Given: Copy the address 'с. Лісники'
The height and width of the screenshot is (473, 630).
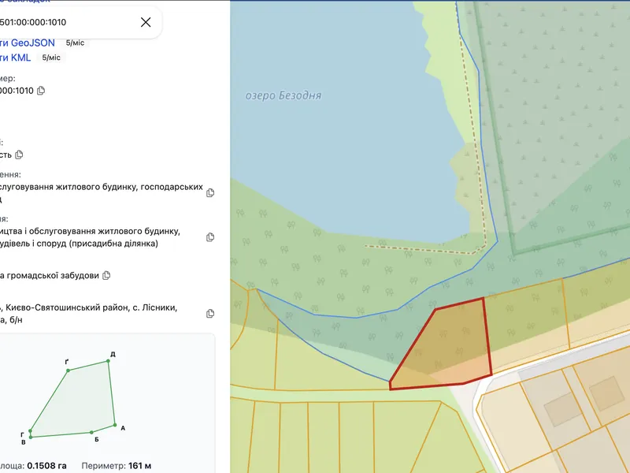Looking at the screenshot, I should (210, 314).
